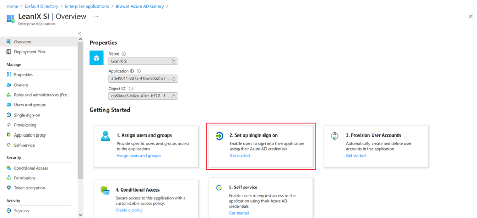This screenshot has height=218, width=477.
Task: Click the single sign on arrow icon
Action: pyautogui.click(x=219, y=136)
